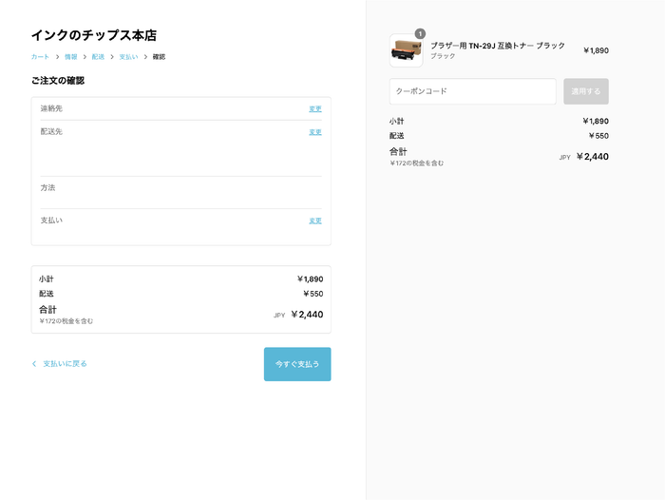Select the 支払い breadcrumb step
The width and height of the screenshot is (665, 500).
(x=128, y=57)
